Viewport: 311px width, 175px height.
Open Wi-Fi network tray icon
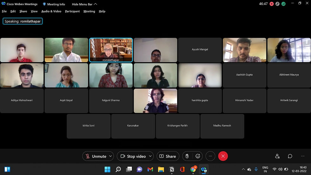(x=275, y=169)
